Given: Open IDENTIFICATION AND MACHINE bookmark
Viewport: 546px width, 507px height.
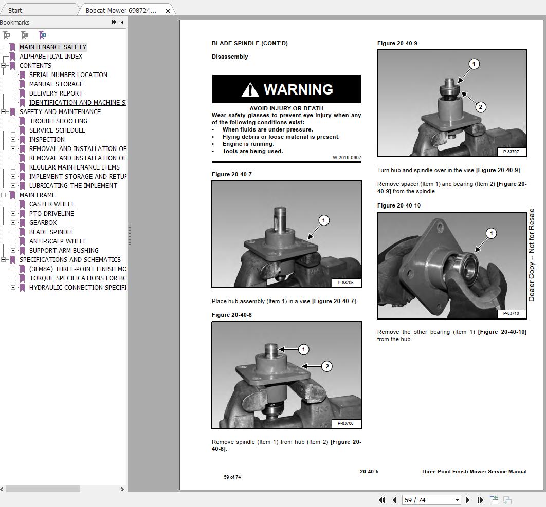Looking at the screenshot, I should 77,102.
